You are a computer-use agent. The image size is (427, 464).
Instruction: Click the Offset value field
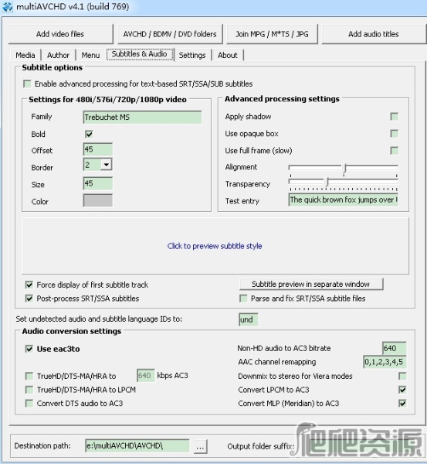pyautogui.click(x=97, y=149)
